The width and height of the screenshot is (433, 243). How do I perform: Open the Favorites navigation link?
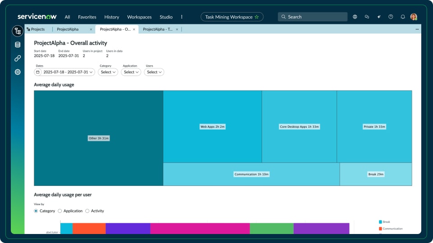click(87, 17)
